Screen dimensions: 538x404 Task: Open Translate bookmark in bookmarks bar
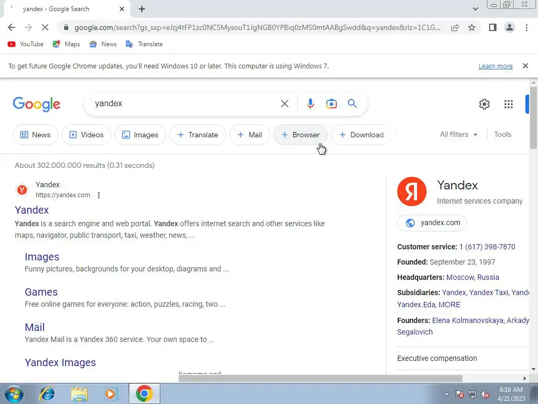tap(144, 44)
